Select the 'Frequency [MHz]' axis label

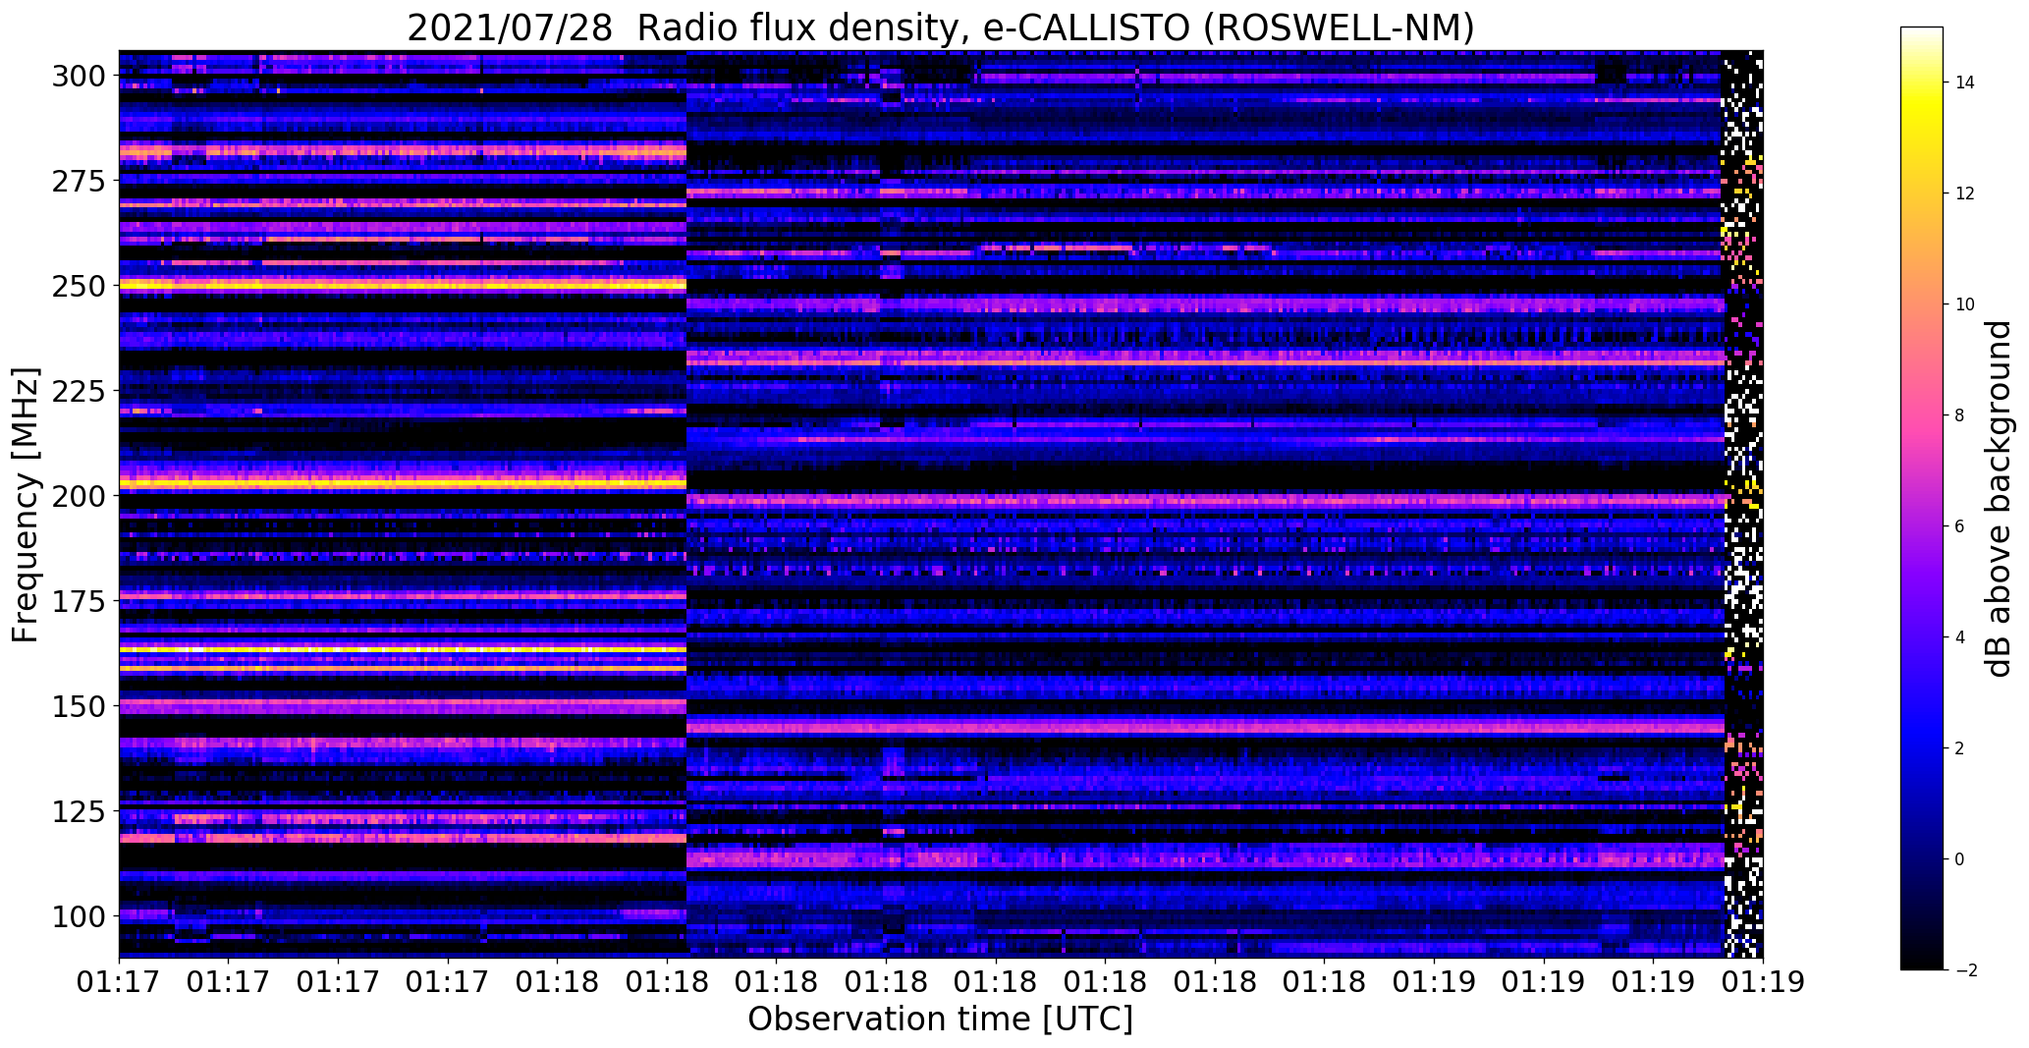(x=26, y=505)
